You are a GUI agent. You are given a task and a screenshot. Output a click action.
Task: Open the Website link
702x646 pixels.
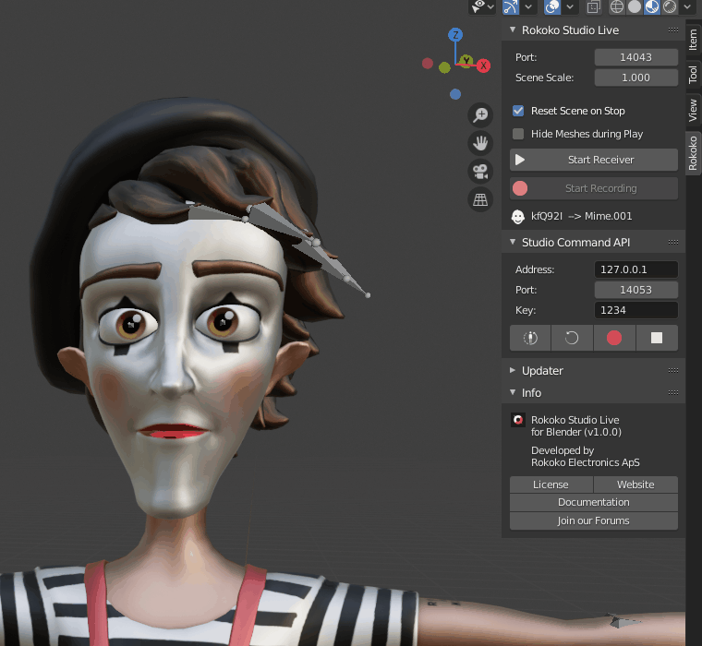(x=635, y=484)
